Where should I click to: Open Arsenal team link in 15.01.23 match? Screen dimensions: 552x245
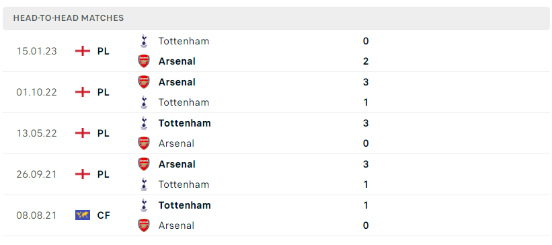coord(177,61)
